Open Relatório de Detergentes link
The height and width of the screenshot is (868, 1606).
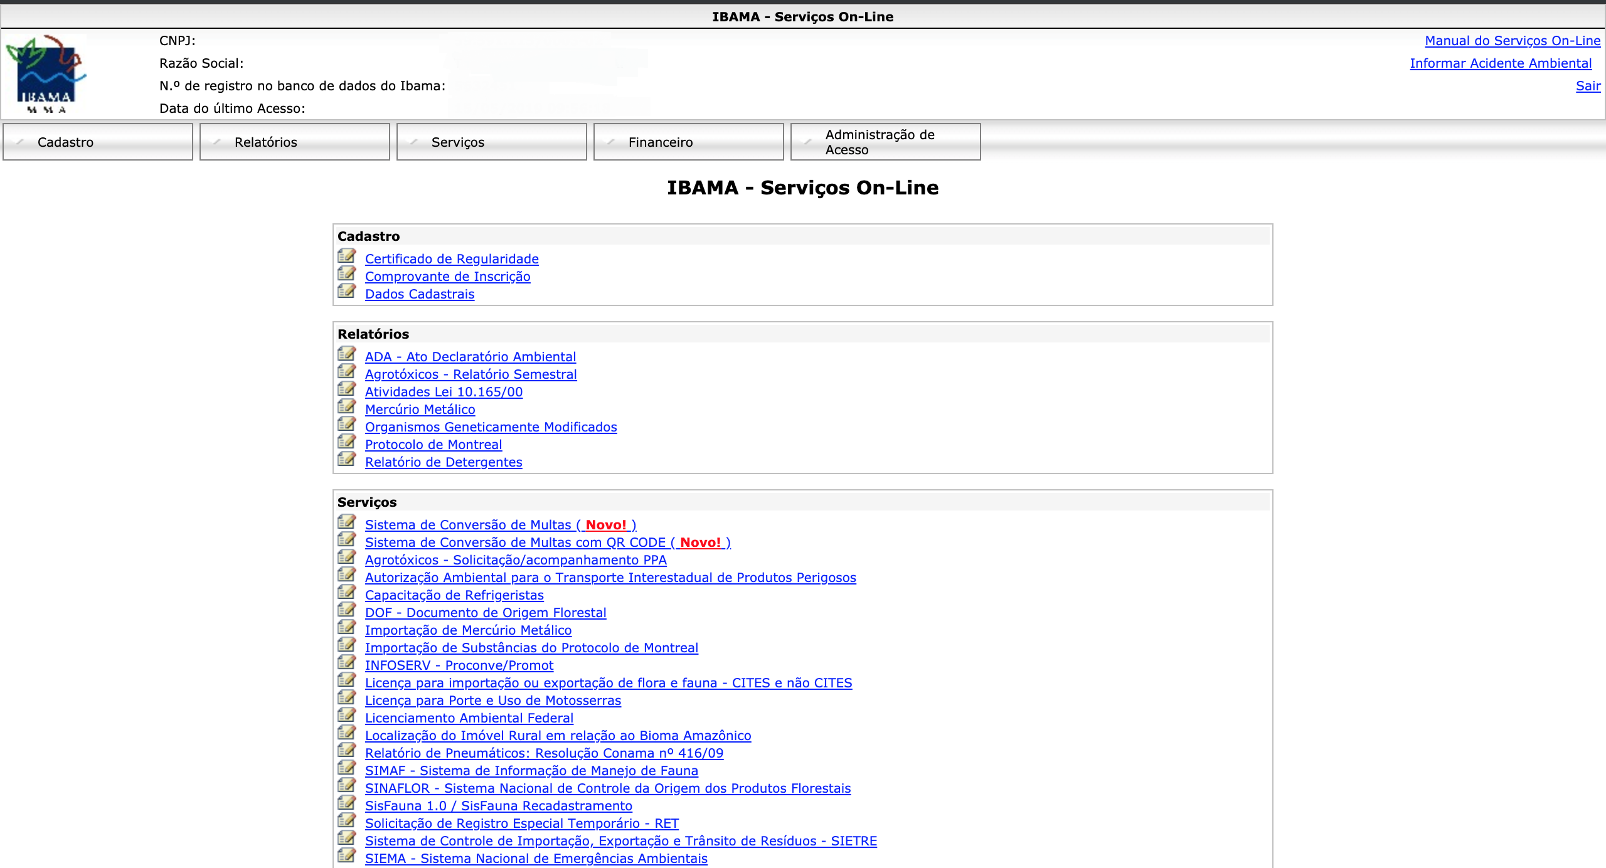click(x=444, y=462)
